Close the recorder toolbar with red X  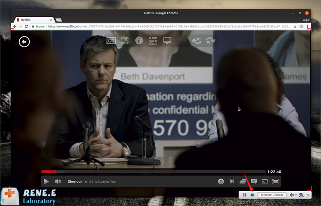pyautogui.click(x=308, y=195)
